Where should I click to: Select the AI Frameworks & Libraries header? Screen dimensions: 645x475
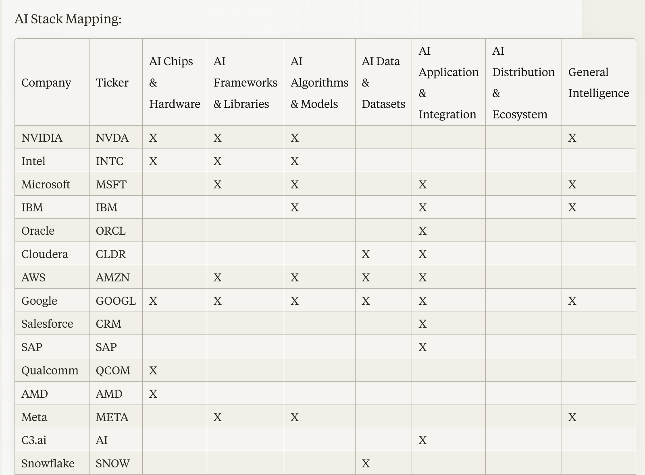pyautogui.click(x=246, y=83)
